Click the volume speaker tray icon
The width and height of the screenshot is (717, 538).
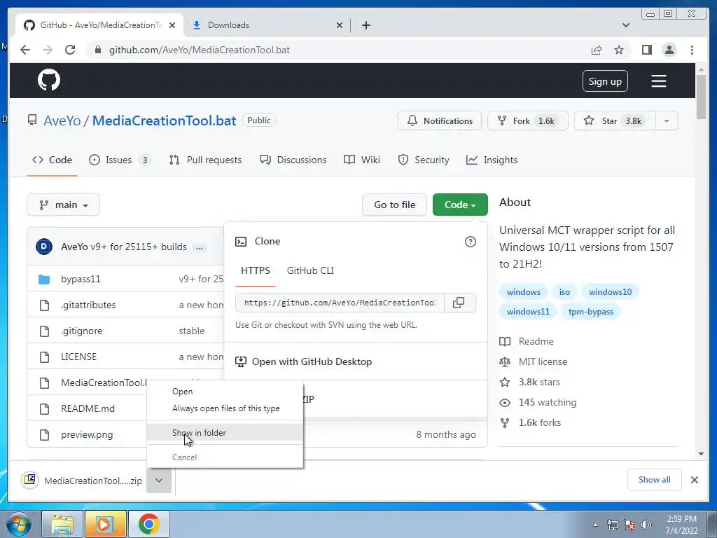[x=646, y=525]
